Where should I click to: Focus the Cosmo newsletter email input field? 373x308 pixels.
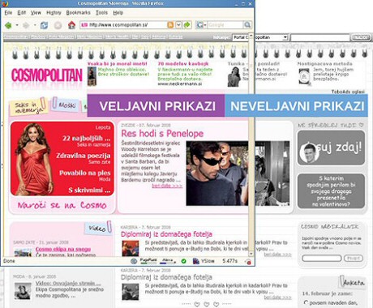pos(322,259)
